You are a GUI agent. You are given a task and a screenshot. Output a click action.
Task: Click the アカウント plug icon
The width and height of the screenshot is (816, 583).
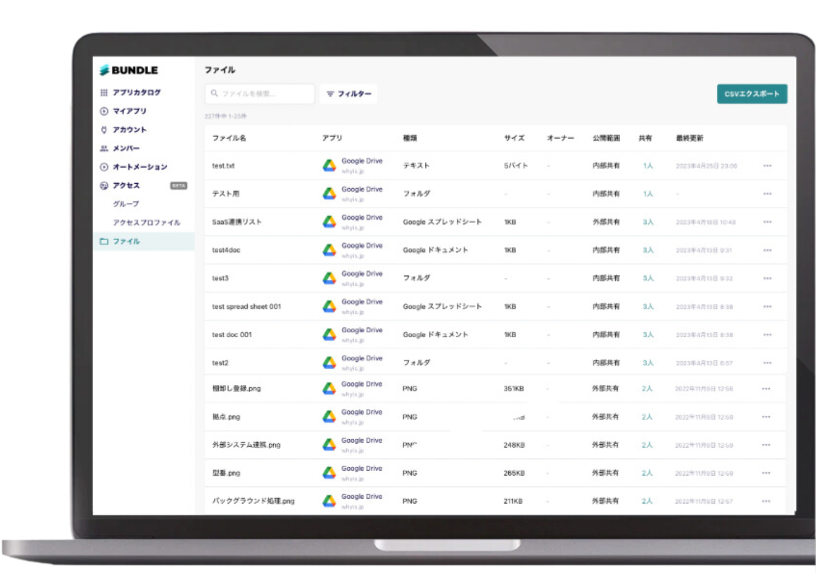point(104,130)
